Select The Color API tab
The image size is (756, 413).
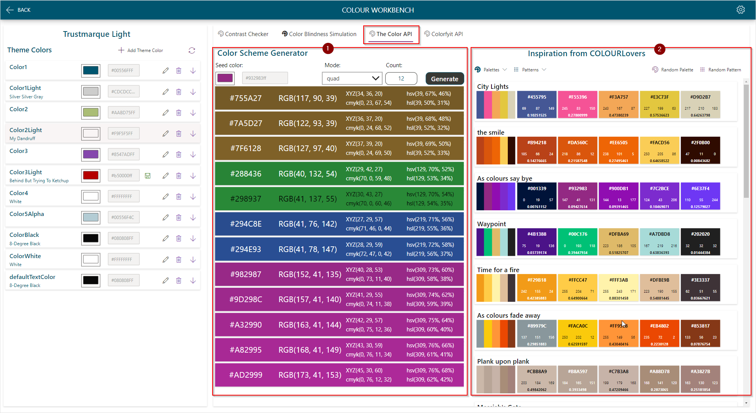pyautogui.click(x=391, y=34)
